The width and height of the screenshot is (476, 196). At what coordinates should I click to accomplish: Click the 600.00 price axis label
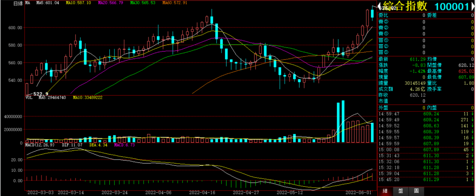(x=16, y=28)
